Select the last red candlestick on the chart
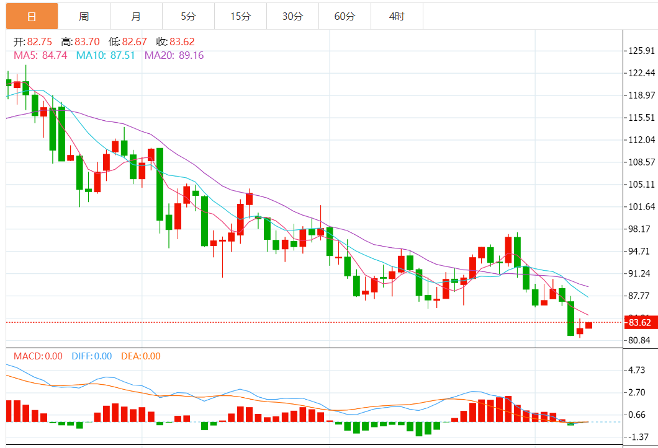Image resolution: width=658 pixels, height=448 pixels. (588, 325)
